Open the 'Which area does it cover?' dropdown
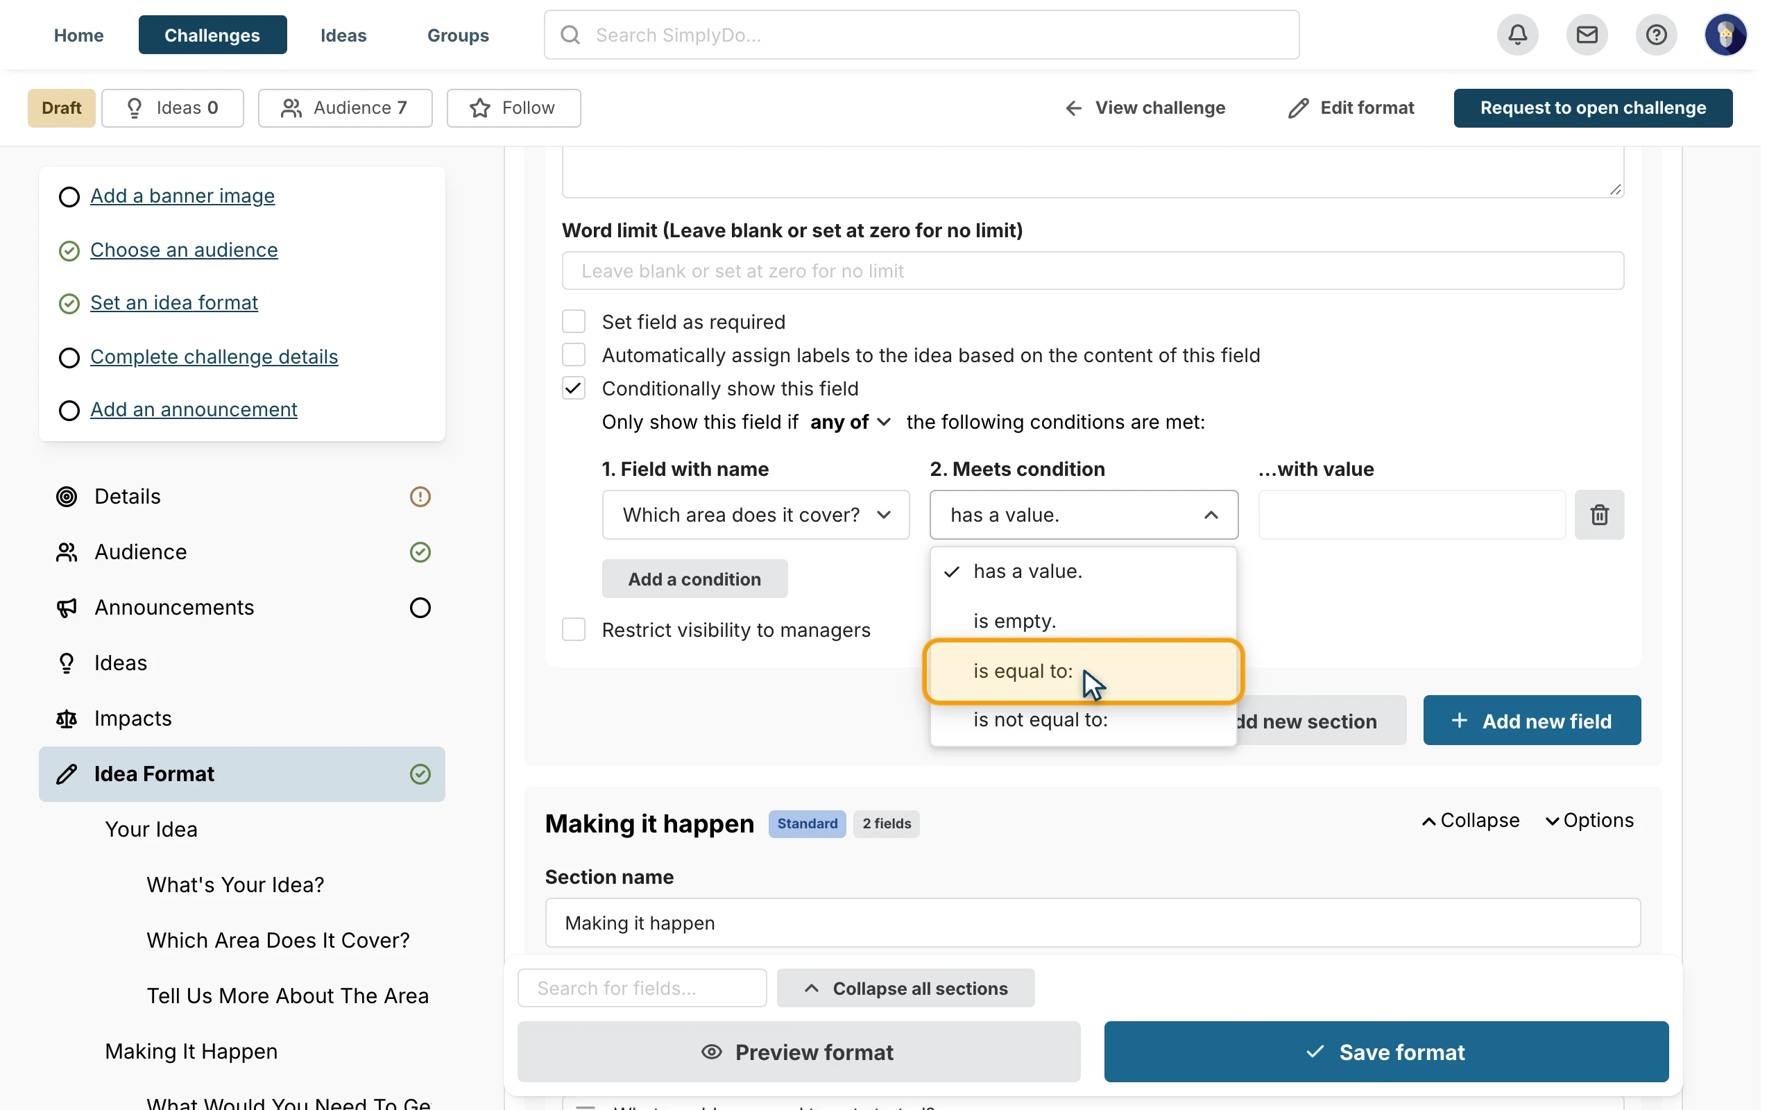Screen dimensions: 1776x1110 755,515
